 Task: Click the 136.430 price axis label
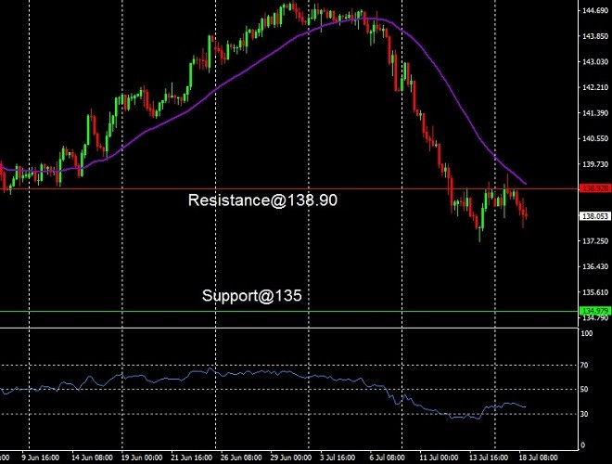[595, 266]
